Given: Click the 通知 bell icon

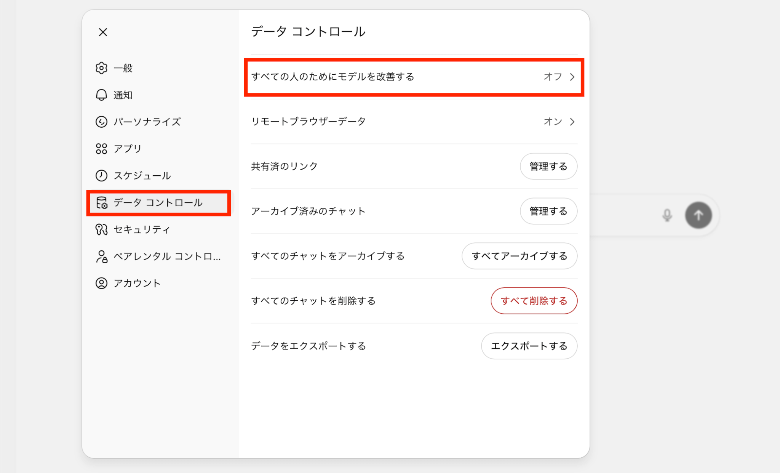Looking at the screenshot, I should [x=101, y=95].
